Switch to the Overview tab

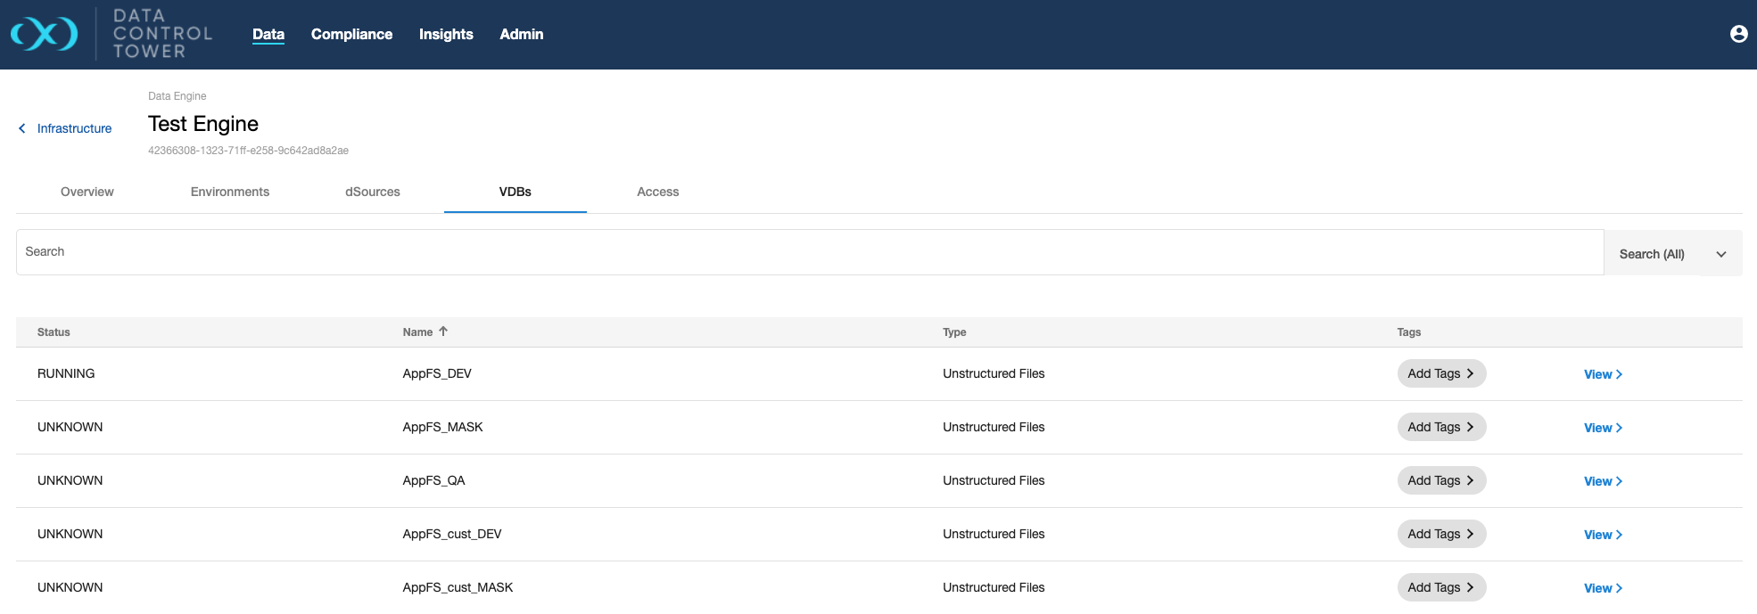click(x=87, y=192)
